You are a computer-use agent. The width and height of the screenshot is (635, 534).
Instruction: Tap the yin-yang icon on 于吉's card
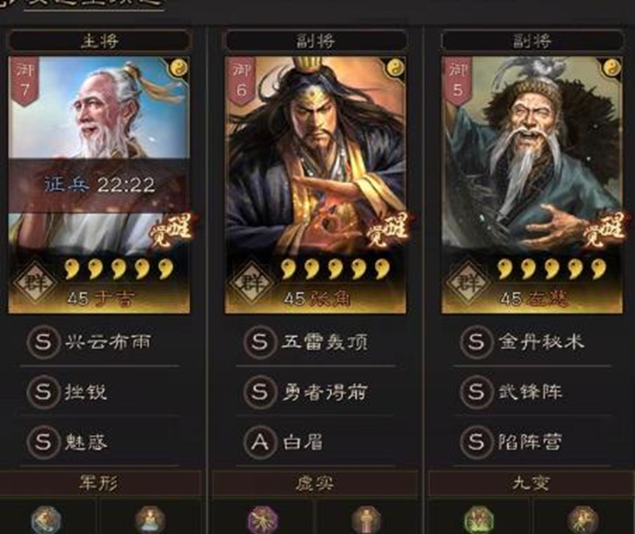(179, 67)
